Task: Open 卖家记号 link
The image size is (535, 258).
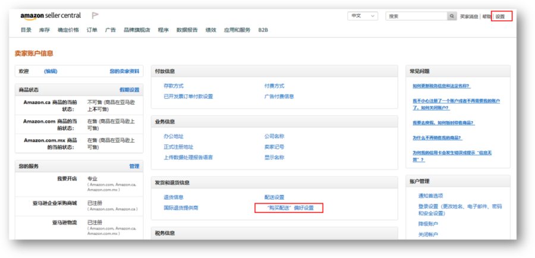Action: click(x=274, y=147)
